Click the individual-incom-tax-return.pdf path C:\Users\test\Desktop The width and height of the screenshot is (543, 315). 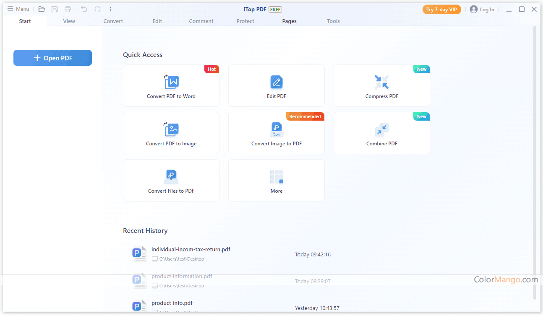point(182,259)
